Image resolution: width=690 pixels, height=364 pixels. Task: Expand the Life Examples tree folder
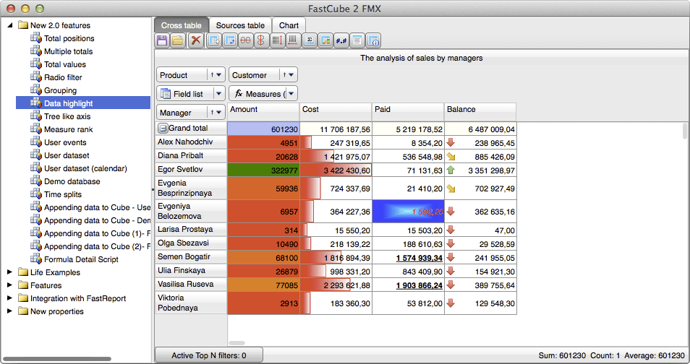(x=10, y=272)
